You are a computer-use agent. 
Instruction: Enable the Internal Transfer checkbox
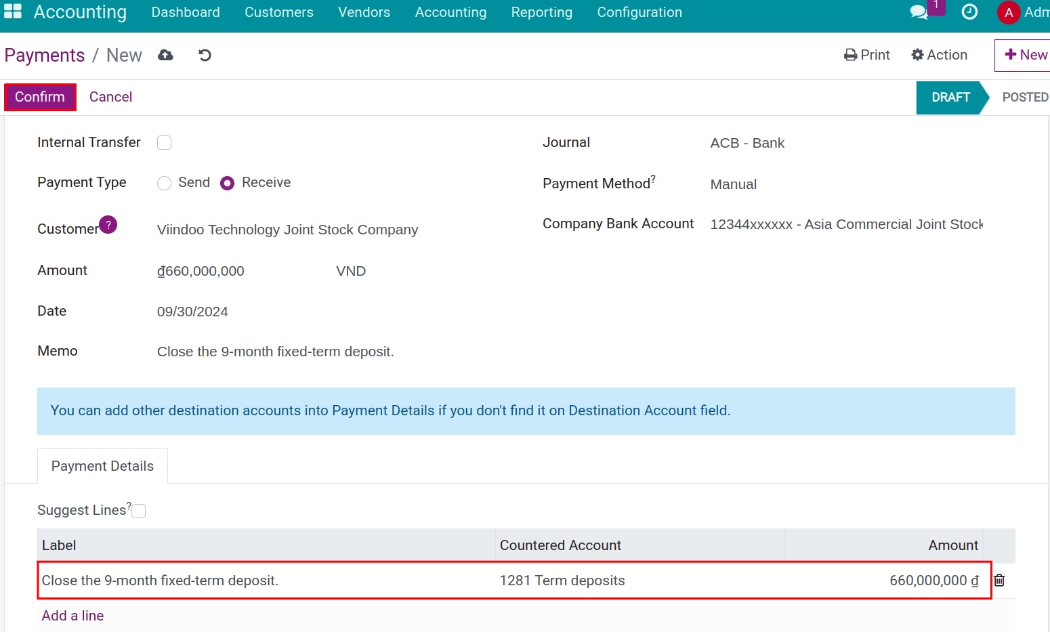tap(164, 142)
